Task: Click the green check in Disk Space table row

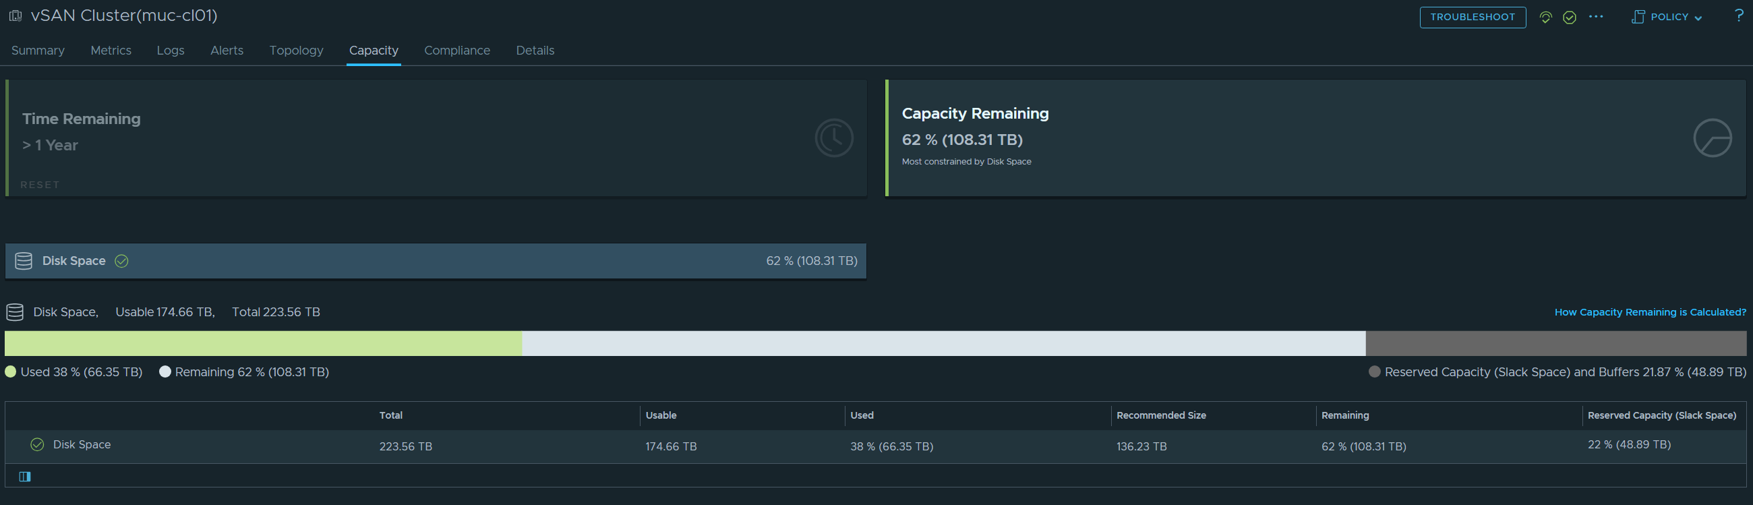Action: pos(38,444)
